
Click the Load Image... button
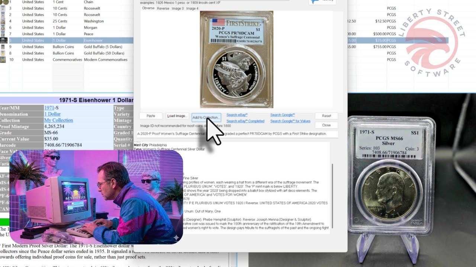[177, 116]
